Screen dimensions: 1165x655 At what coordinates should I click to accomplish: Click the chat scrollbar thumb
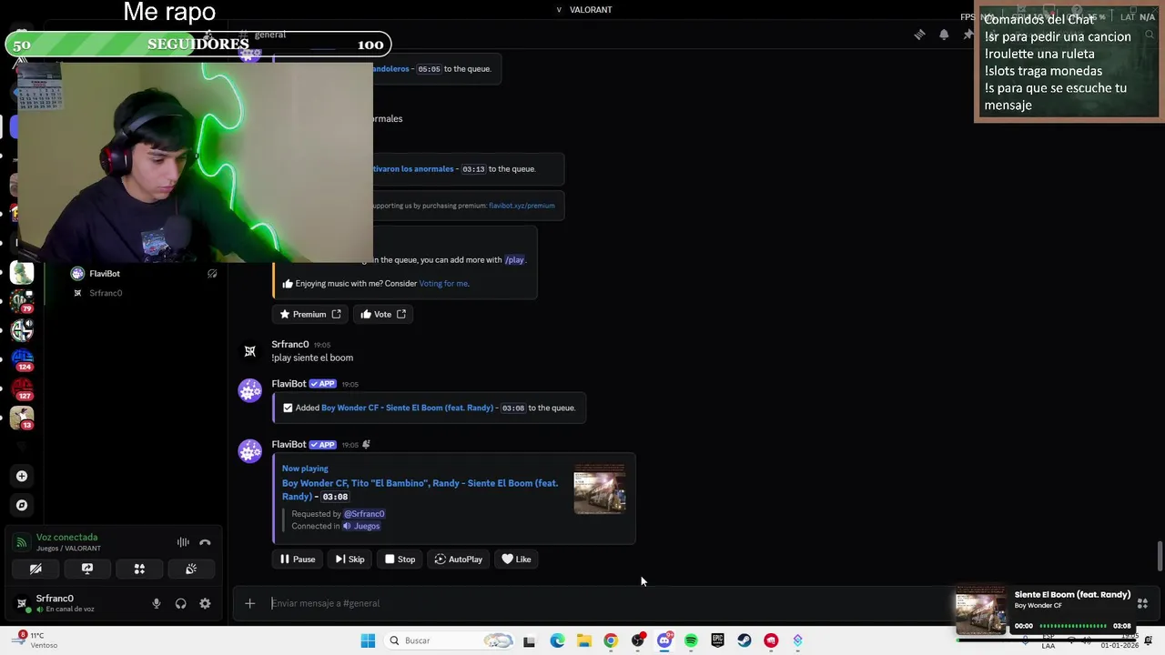tap(1160, 556)
